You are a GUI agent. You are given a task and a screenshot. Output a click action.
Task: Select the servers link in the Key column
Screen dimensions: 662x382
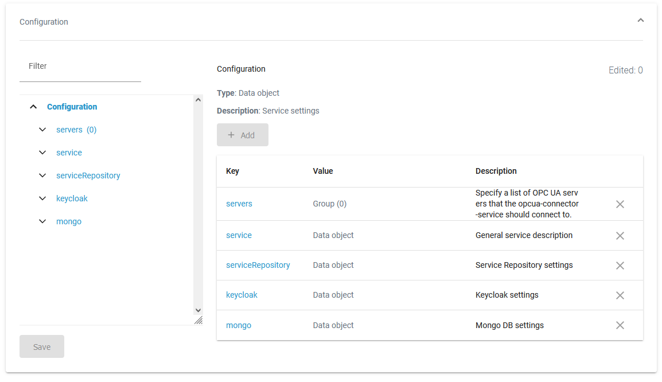(x=239, y=204)
